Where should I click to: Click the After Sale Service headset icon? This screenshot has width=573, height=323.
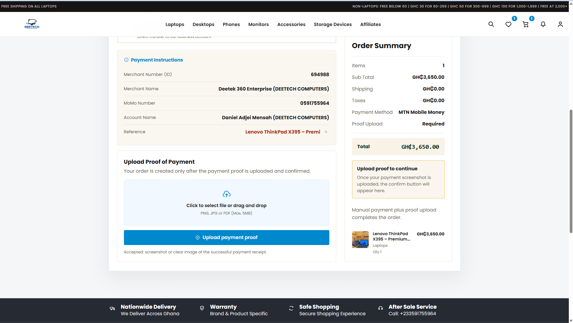pos(380,308)
